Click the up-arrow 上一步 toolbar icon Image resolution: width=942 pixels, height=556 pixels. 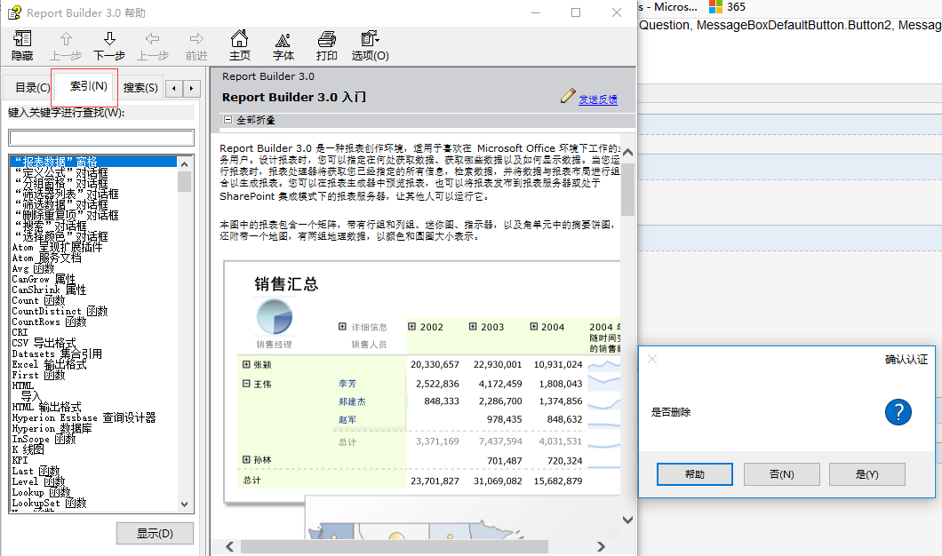[66, 39]
